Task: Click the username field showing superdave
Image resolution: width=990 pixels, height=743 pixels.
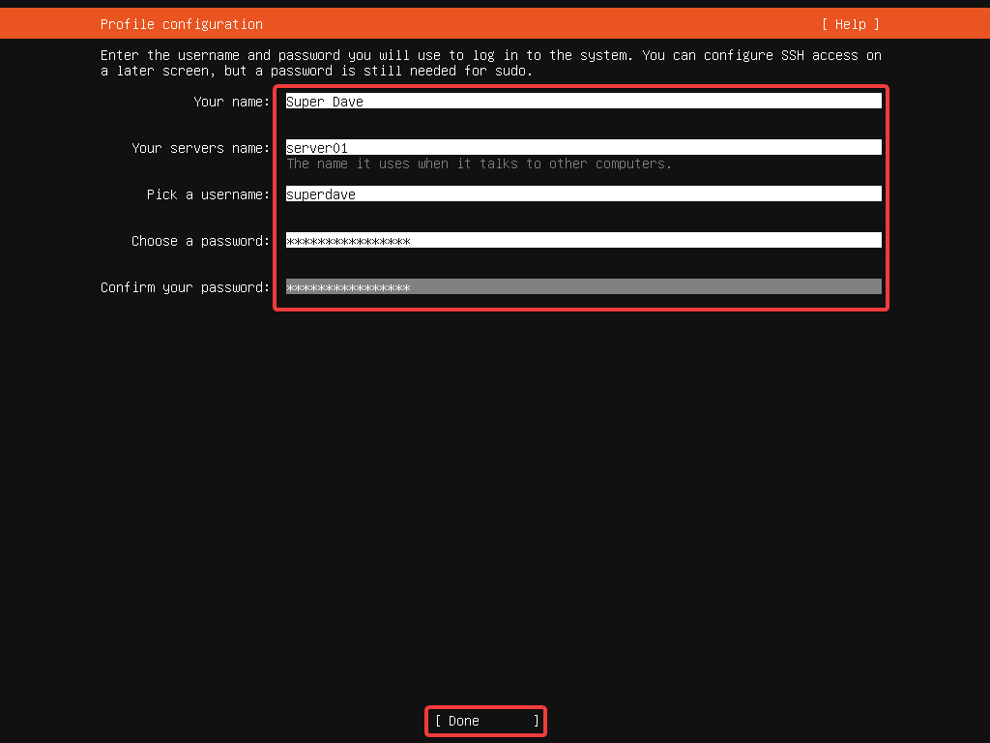Action: (x=580, y=193)
